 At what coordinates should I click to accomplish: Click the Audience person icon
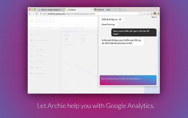pyautogui.click(x=31, y=56)
